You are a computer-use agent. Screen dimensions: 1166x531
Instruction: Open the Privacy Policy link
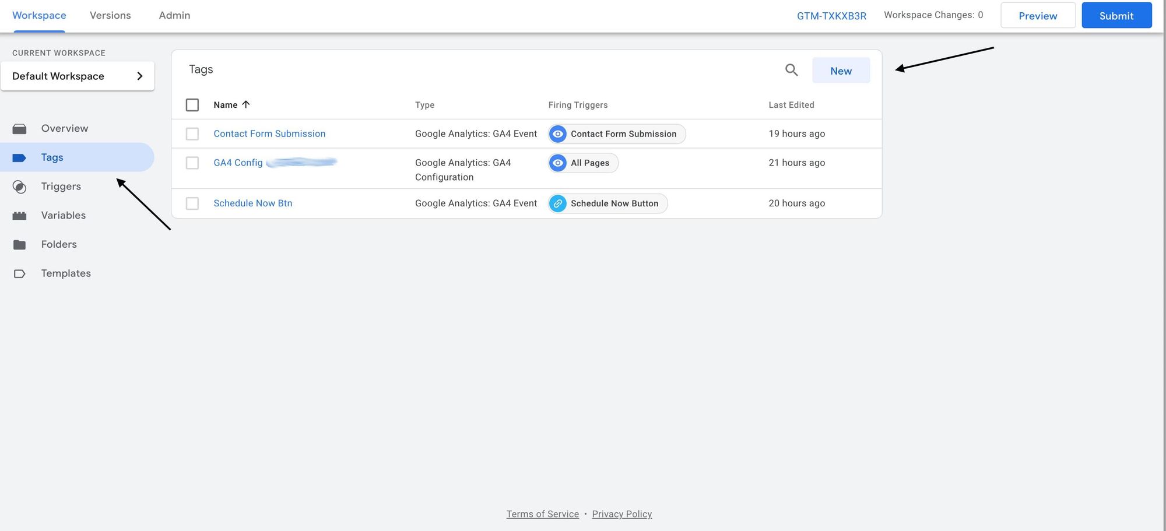tap(621, 514)
